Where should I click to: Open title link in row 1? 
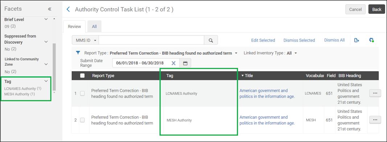pos(267,93)
